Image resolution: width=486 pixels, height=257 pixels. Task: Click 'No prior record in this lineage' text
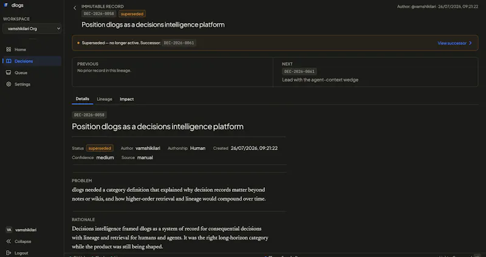[104, 70]
